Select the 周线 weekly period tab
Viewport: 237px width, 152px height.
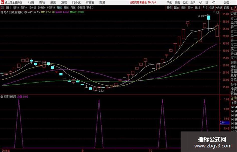tap(66, 8)
